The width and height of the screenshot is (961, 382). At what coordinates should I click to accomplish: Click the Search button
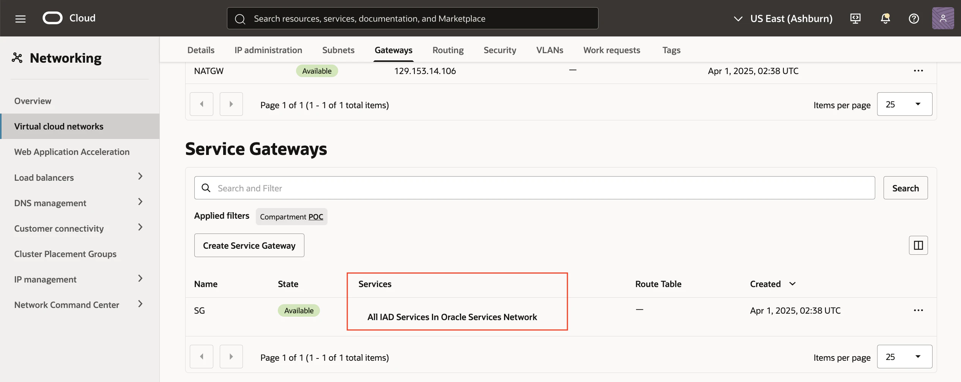coord(906,188)
